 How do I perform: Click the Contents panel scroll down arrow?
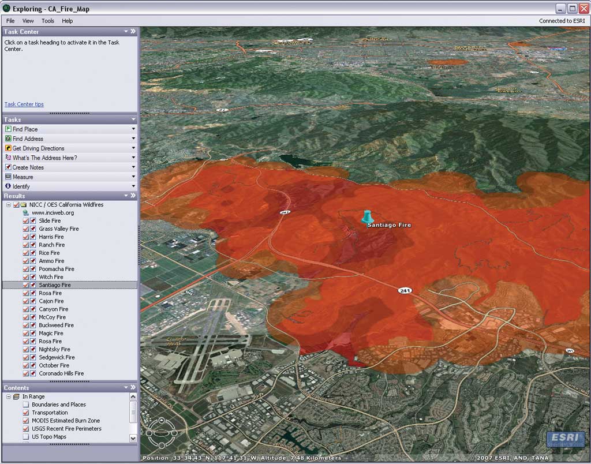[x=133, y=438]
